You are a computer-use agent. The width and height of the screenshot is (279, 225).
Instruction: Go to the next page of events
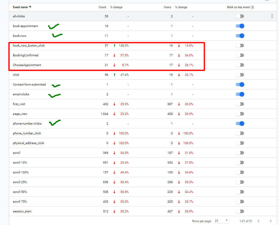[x=271, y=221]
